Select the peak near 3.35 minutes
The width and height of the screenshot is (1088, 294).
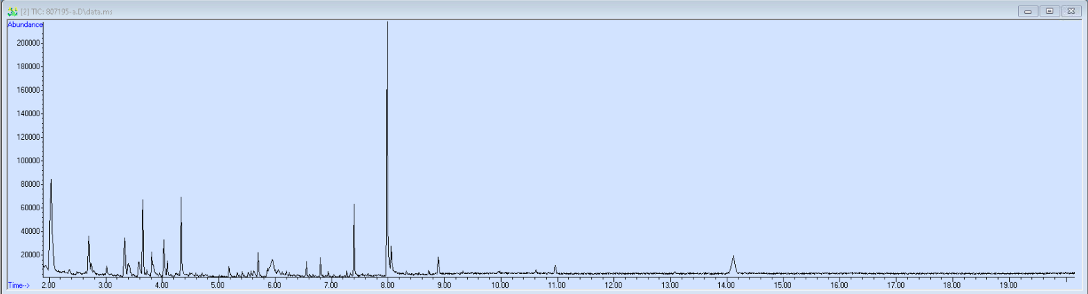[x=125, y=256]
